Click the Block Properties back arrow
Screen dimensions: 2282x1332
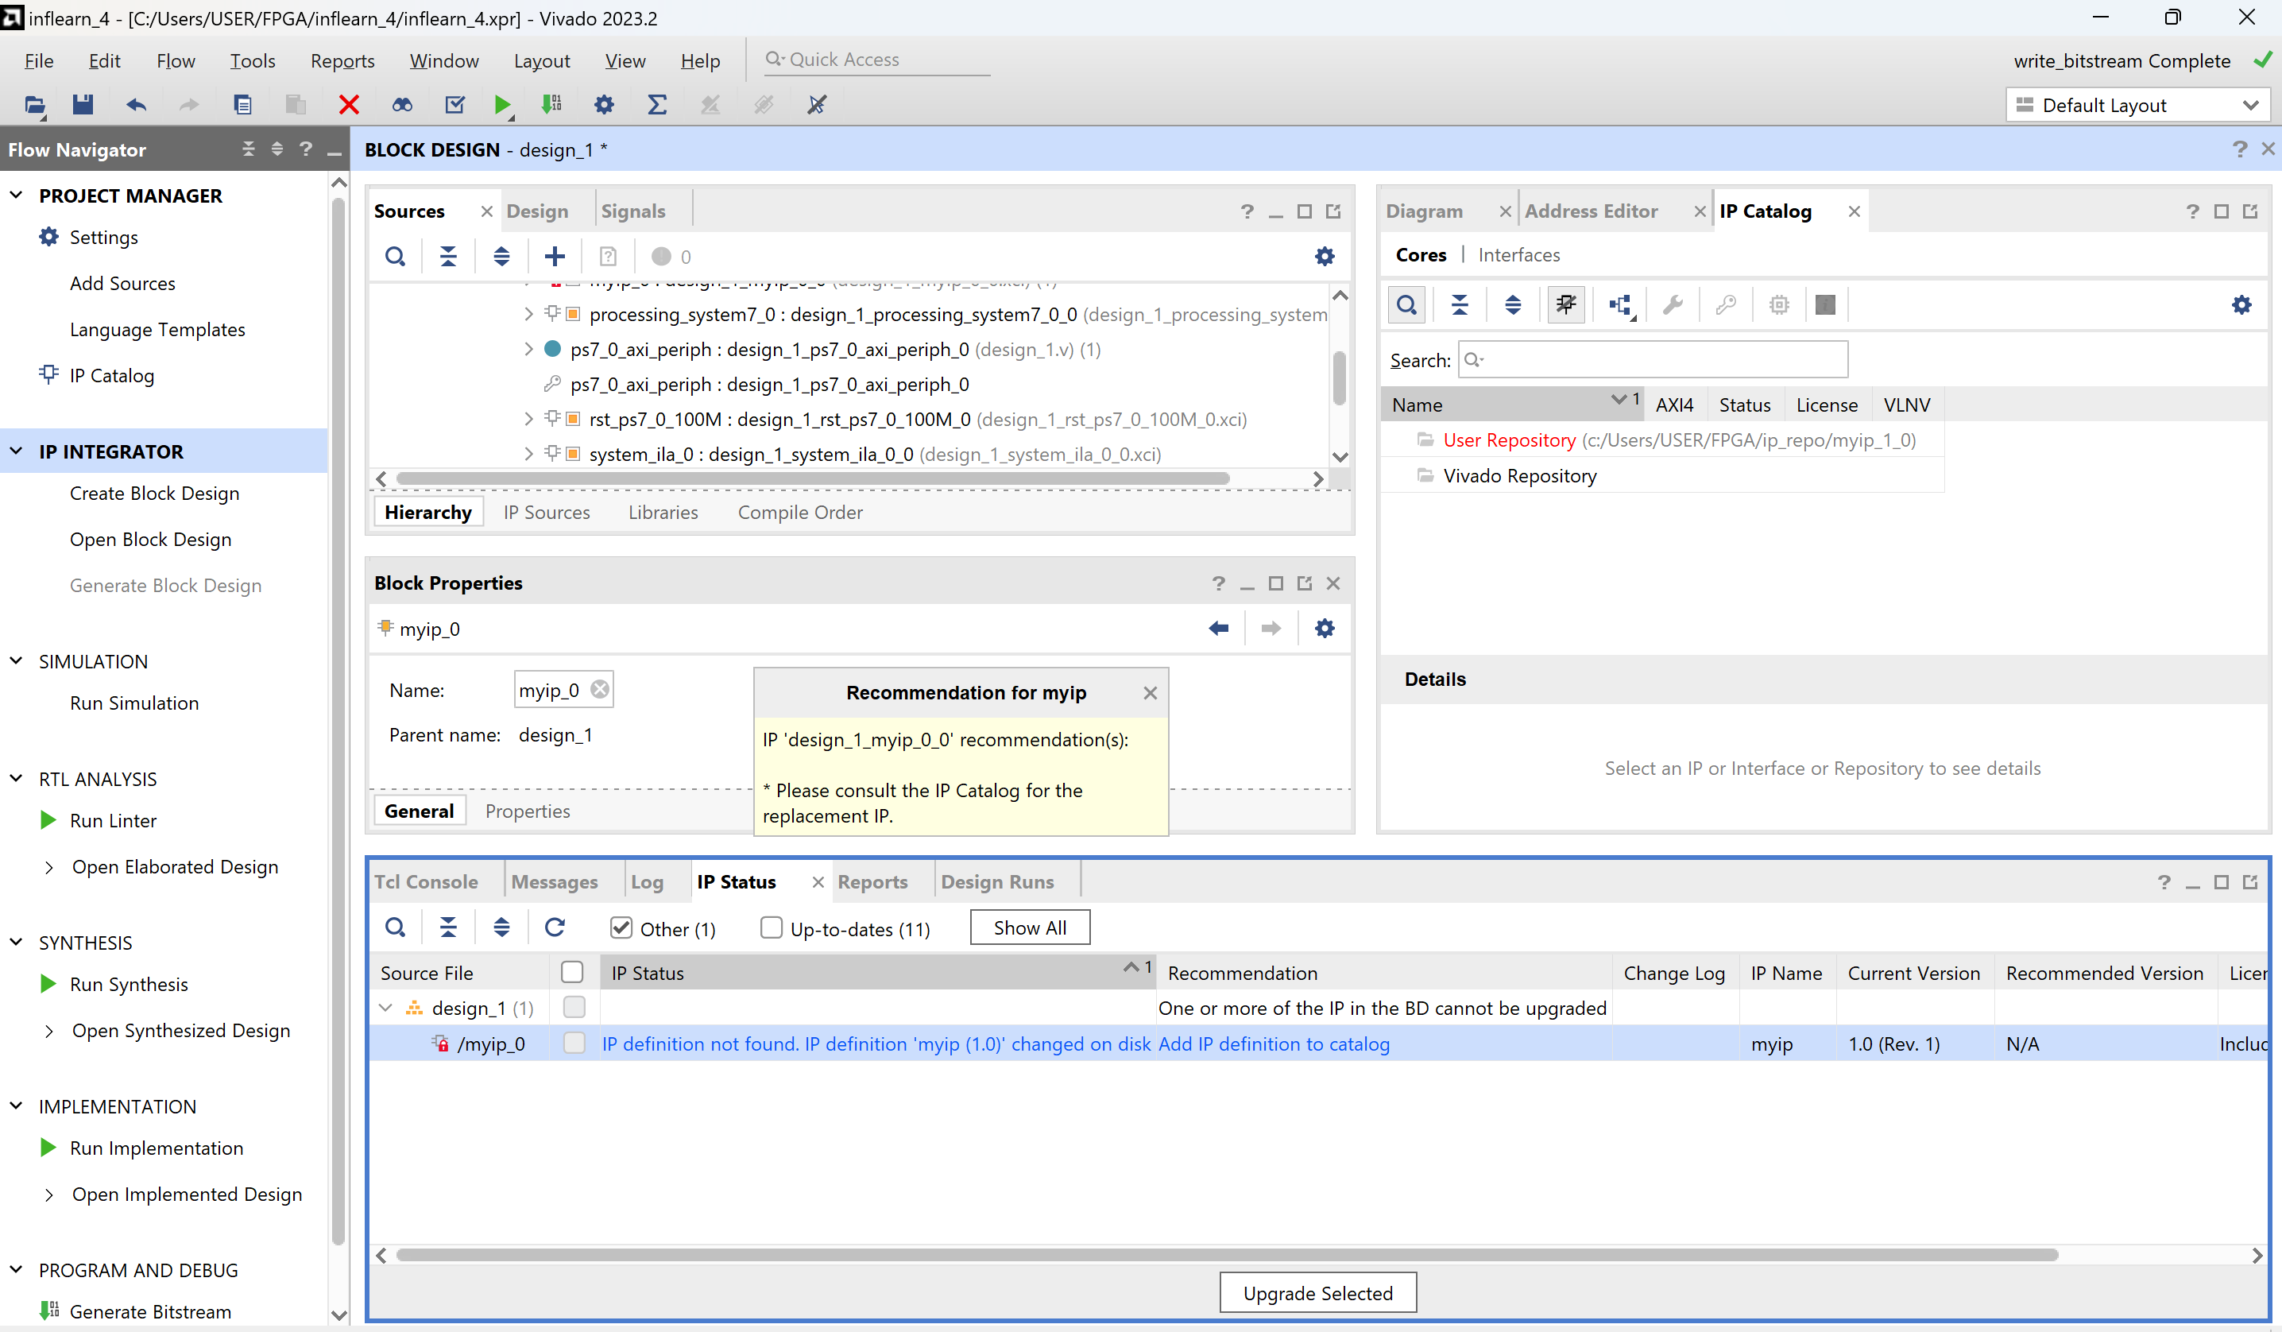click(1219, 629)
